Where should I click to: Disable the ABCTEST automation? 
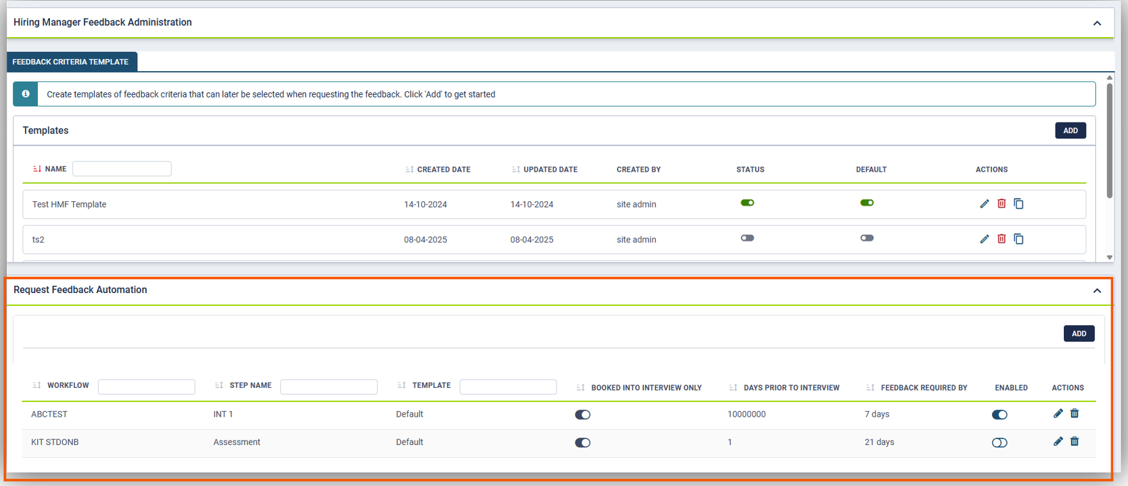[1000, 415]
